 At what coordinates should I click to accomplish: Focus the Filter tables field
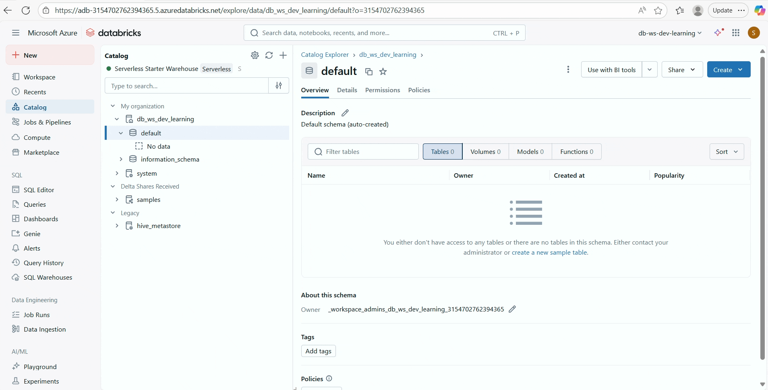coord(363,151)
